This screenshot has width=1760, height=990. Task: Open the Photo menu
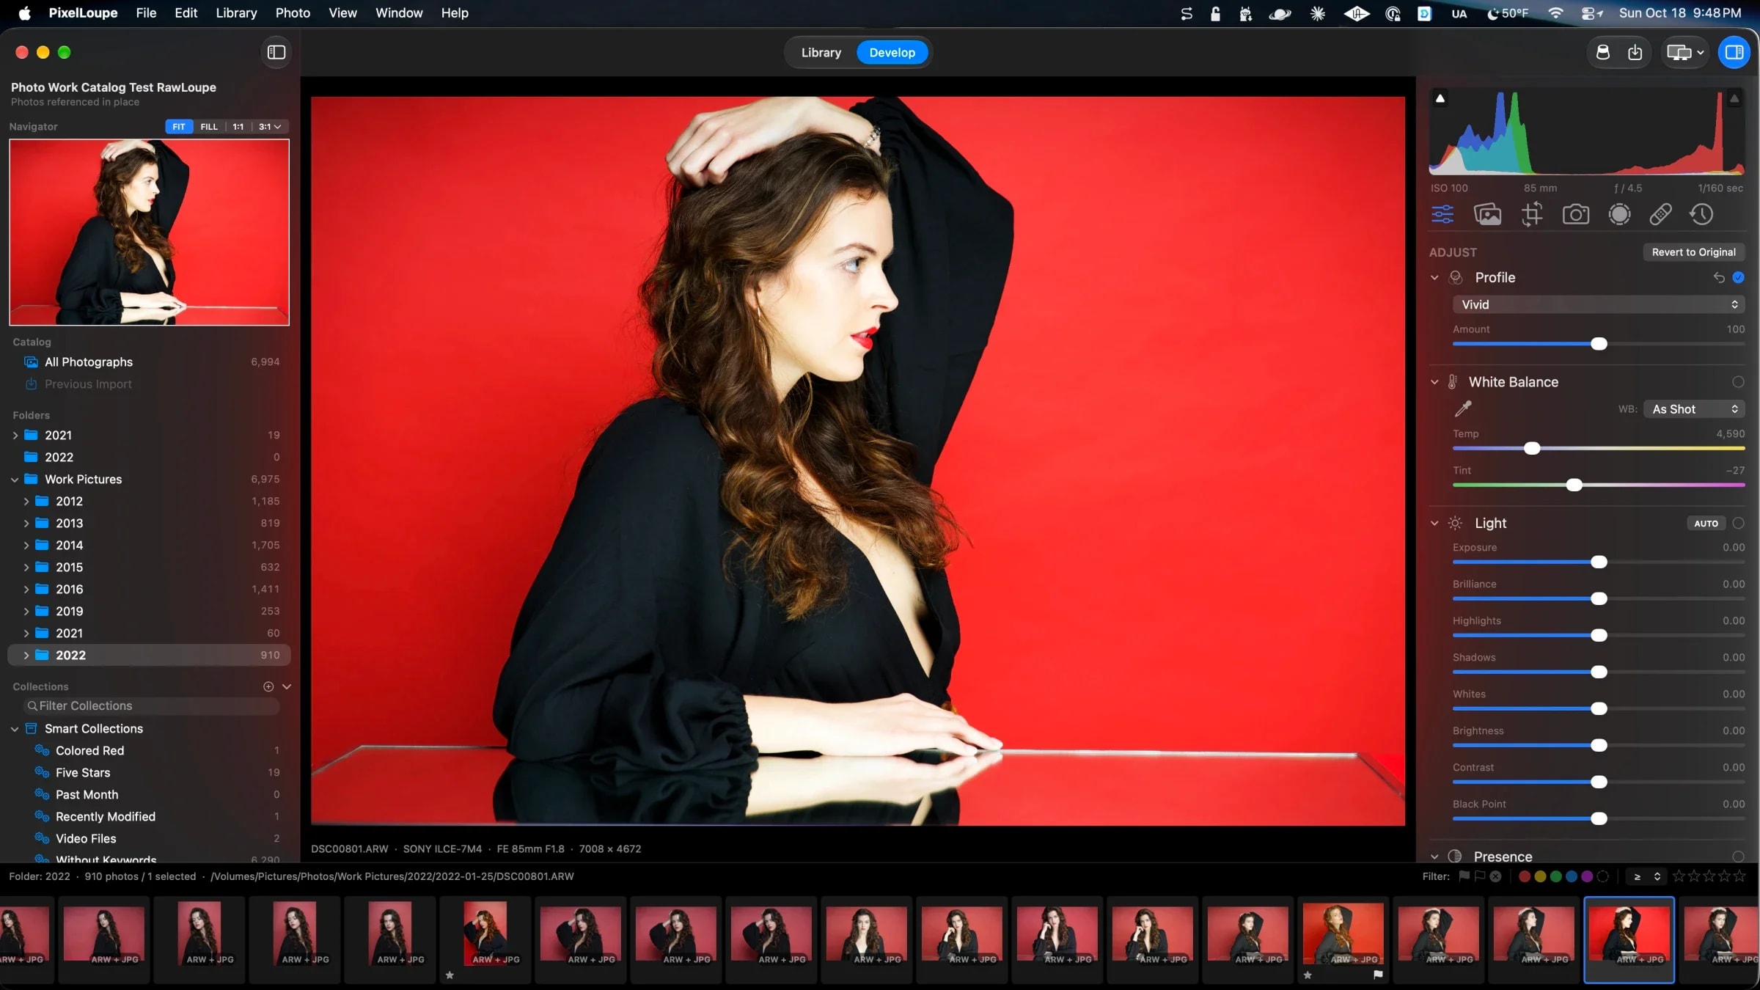(x=293, y=13)
